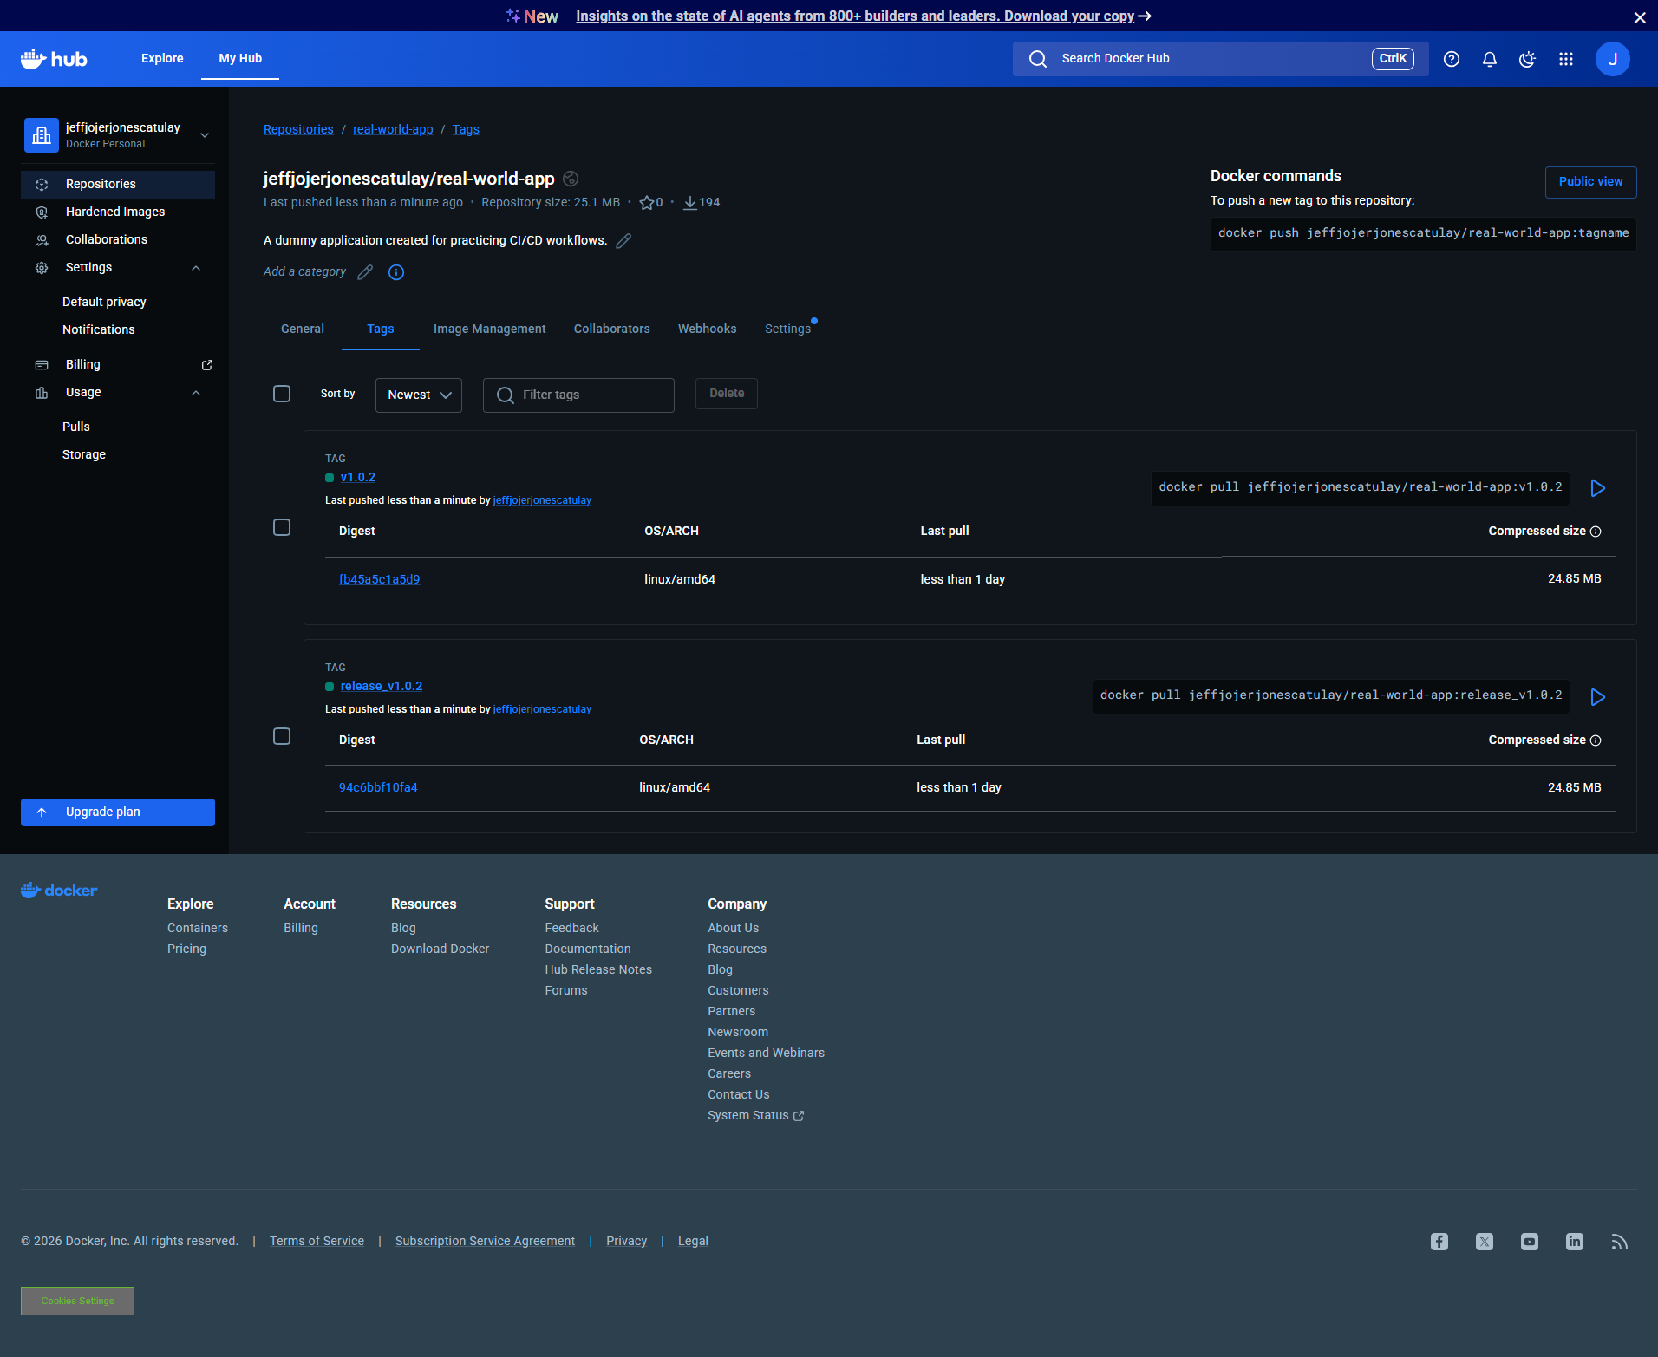Open the notifications bell icon
The height and width of the screenshot is (1357, 1658).
point(1490,59)
